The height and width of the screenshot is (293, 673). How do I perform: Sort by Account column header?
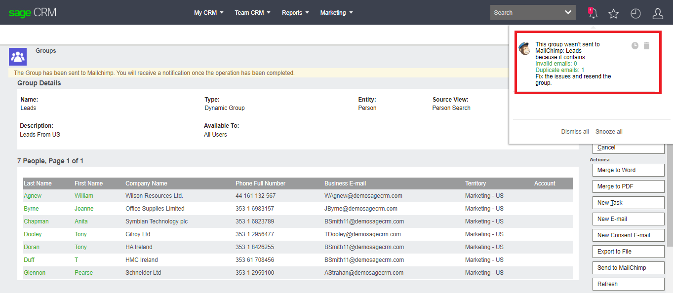coord(545,183)
